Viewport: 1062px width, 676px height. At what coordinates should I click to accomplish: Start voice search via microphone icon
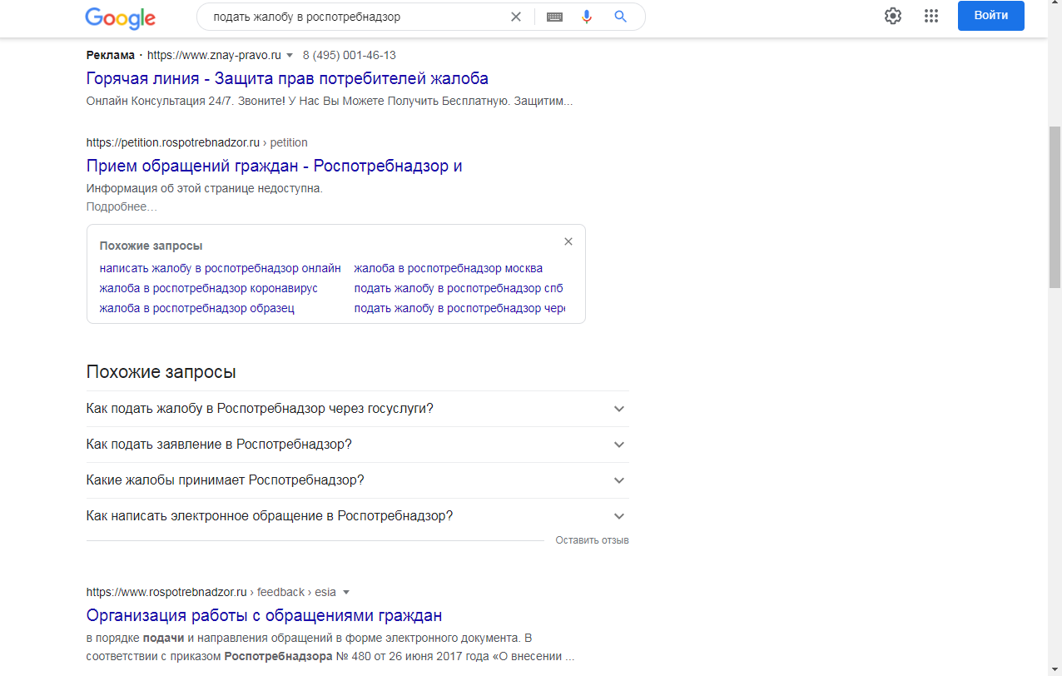click(x=587, y=17)
